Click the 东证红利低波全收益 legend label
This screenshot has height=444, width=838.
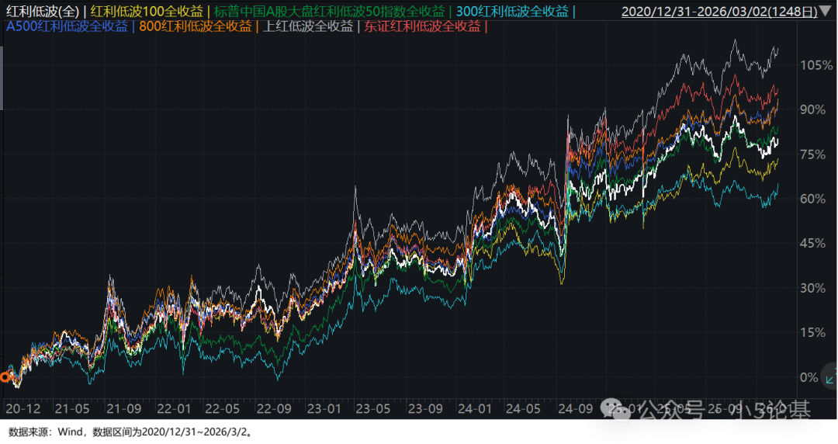point(424,26)
